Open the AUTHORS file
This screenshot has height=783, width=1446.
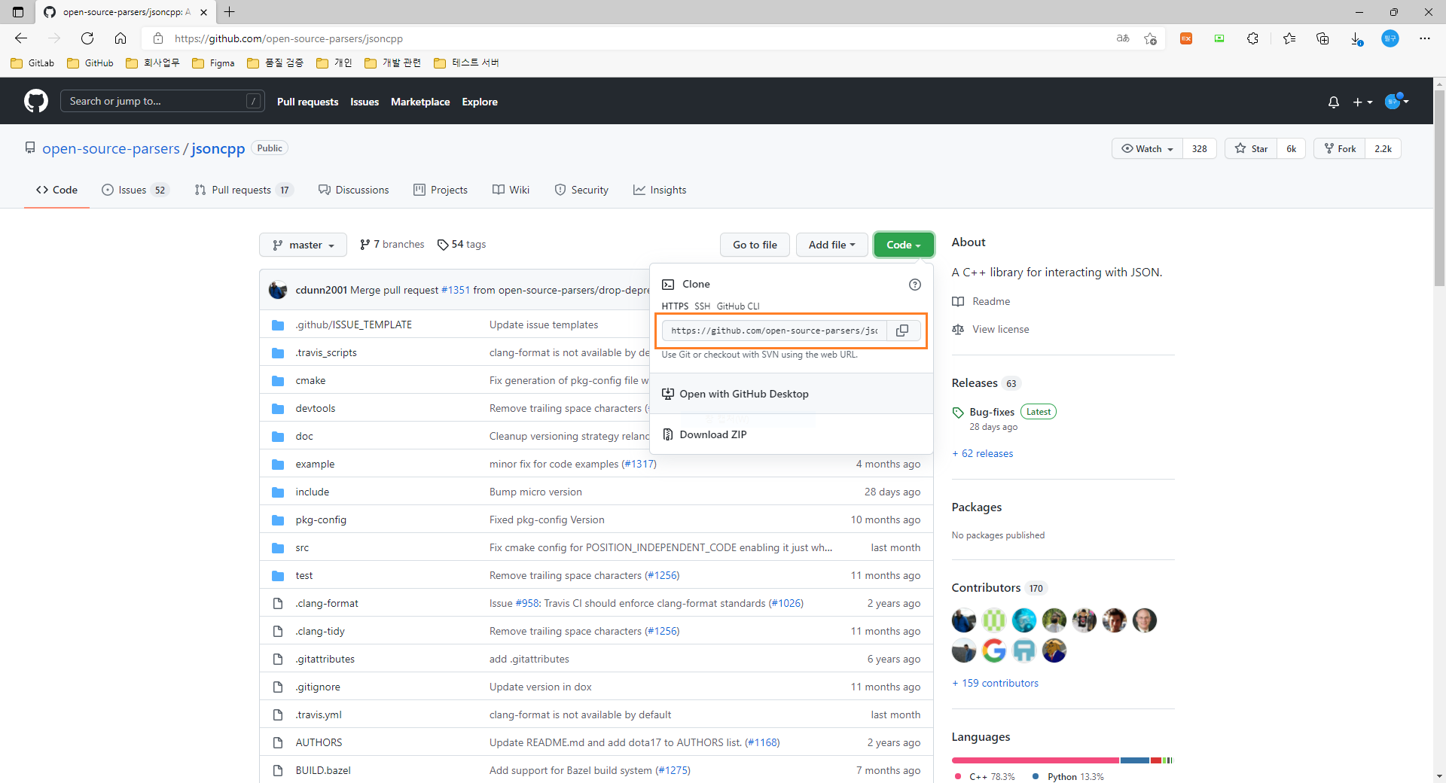pos(319,742)
